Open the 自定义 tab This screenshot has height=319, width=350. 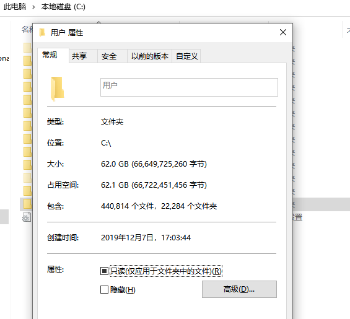(186, 56)
